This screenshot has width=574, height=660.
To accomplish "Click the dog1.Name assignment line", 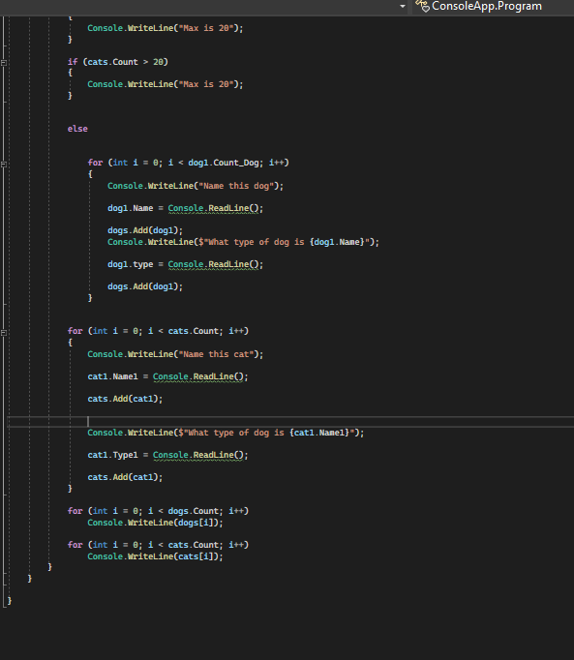I will pos(185,208).
